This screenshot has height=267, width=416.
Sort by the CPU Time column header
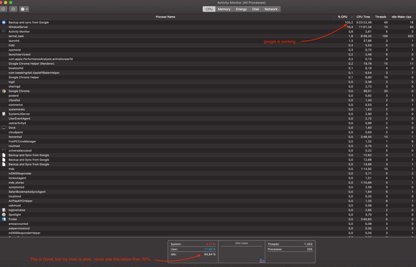click(x=363, y=17)
